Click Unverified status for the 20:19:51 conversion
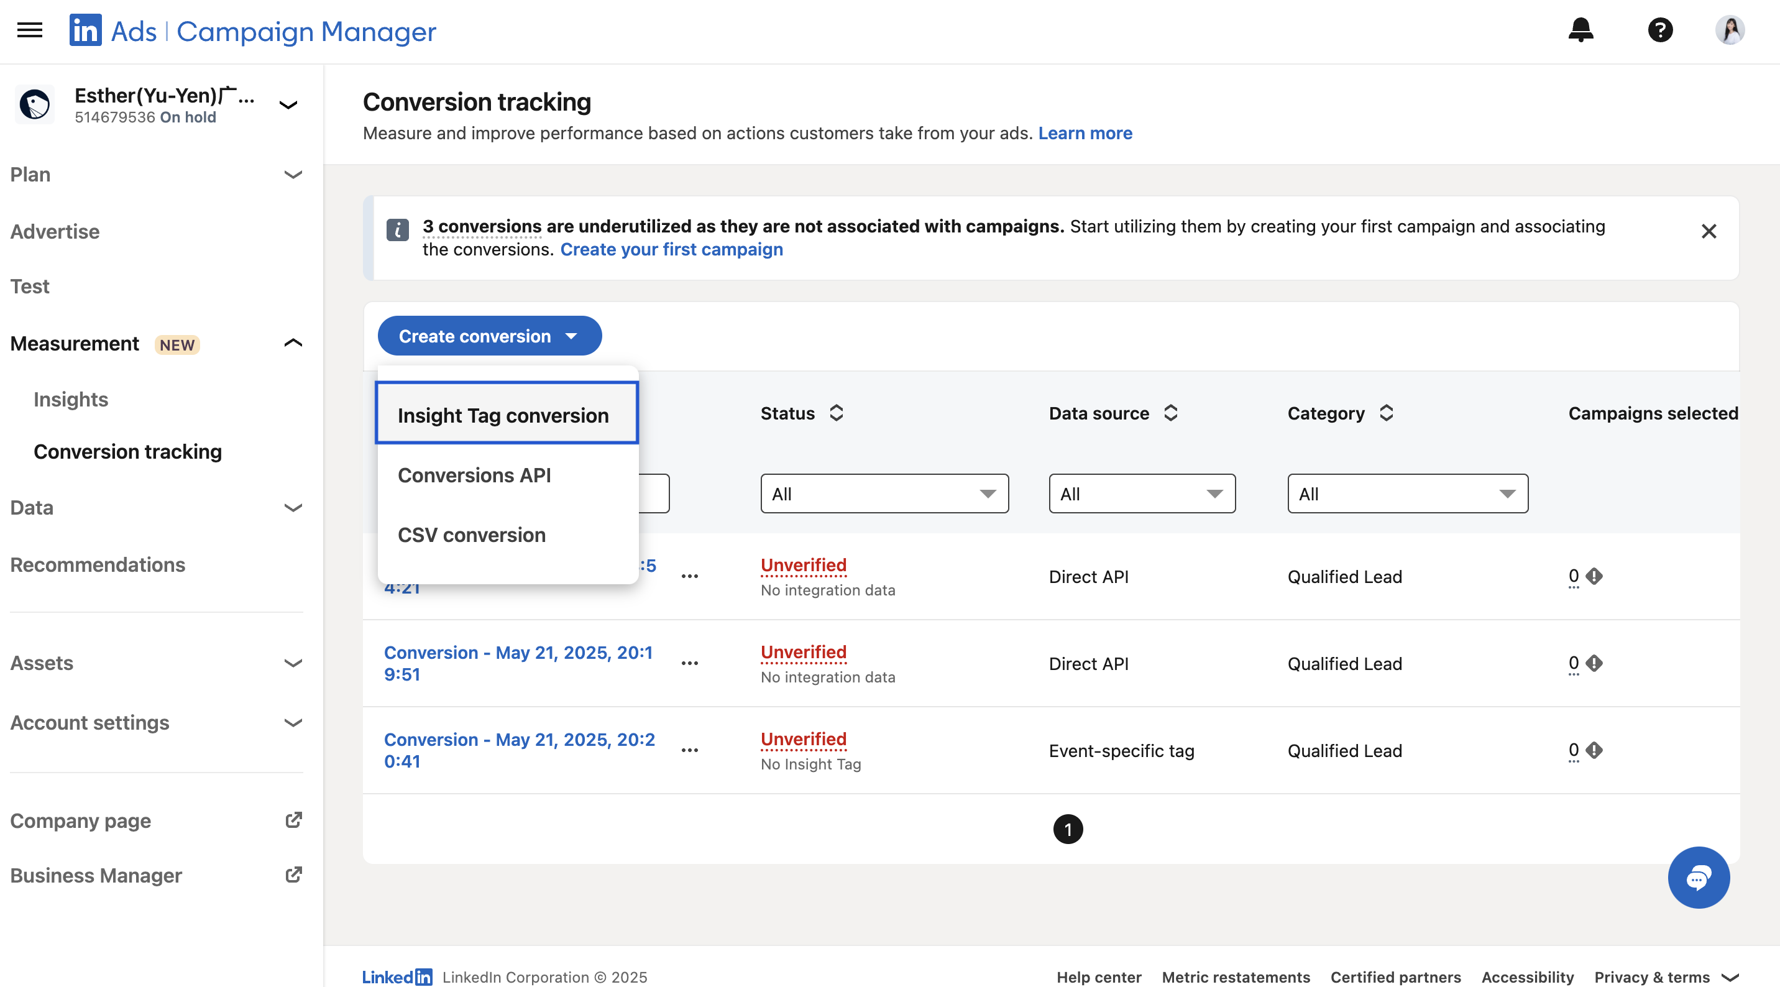The height and width of the screenshot is (987, 1780). pos(803,652)
